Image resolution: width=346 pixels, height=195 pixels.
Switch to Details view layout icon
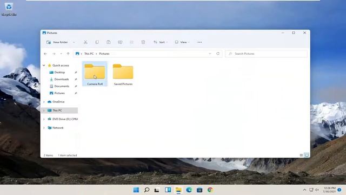click(x=301, y=155)
